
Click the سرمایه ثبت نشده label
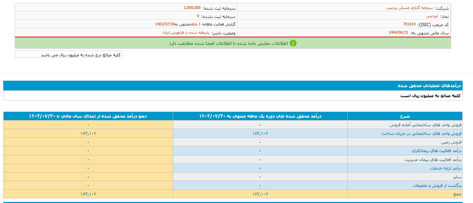coord(218,16)
